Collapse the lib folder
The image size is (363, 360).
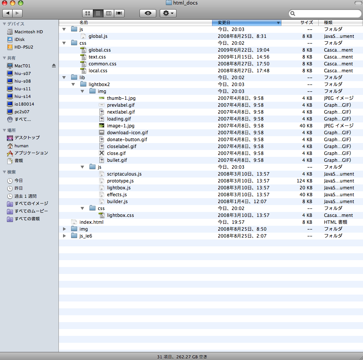coord(64,78)
